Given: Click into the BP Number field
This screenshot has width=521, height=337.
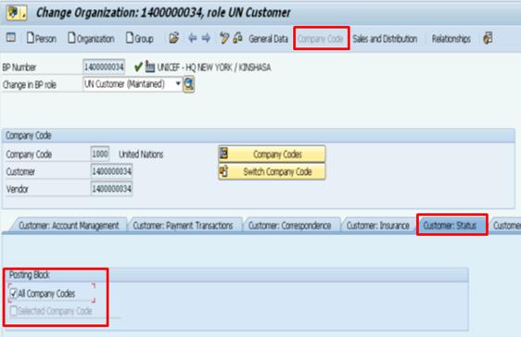Looking at the screenshot, I should point(104,67).
